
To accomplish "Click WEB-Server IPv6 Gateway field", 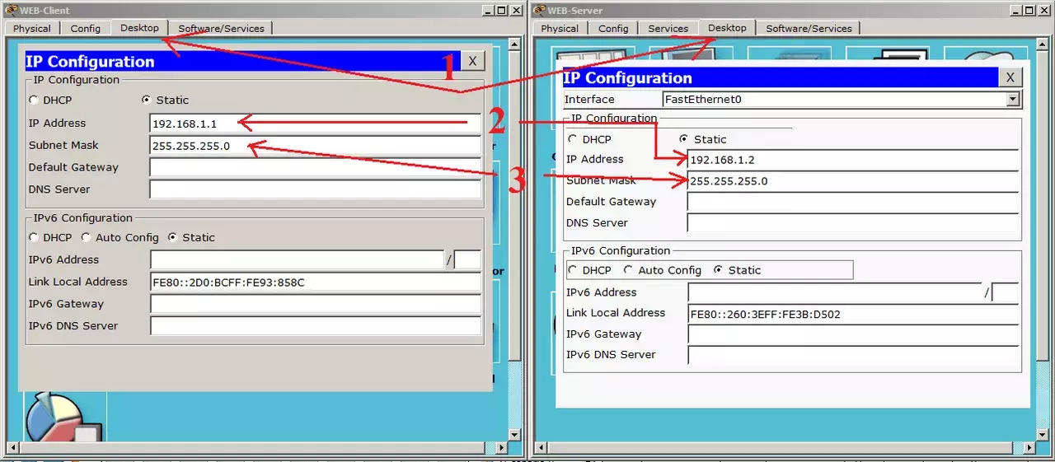I will tap(853, 334).
